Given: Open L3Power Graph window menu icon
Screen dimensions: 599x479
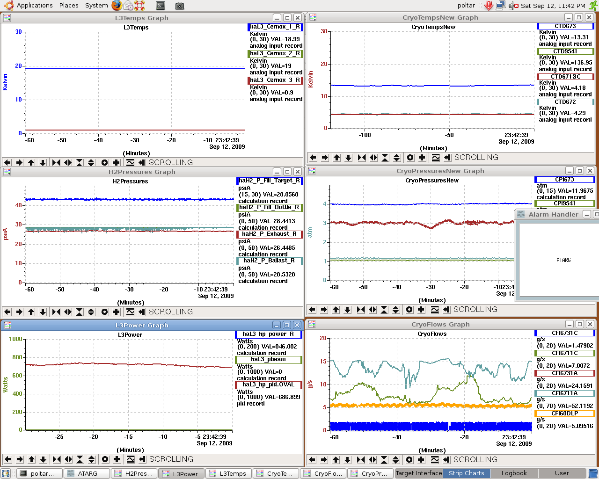Looking at the screenshot, I should pos(7,325).
